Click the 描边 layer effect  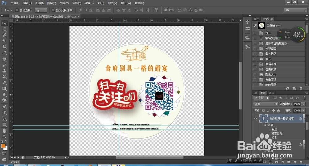click(x=274, y=129)
